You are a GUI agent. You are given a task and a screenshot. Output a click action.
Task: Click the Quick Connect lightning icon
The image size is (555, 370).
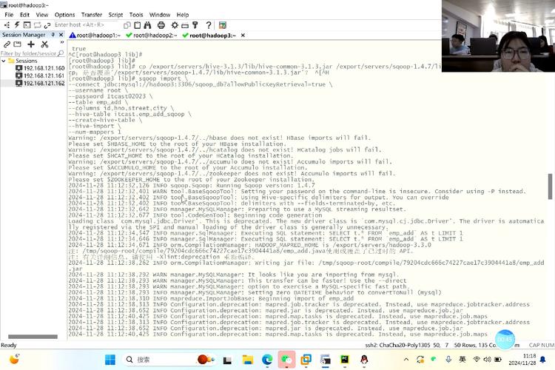[17, 24]
